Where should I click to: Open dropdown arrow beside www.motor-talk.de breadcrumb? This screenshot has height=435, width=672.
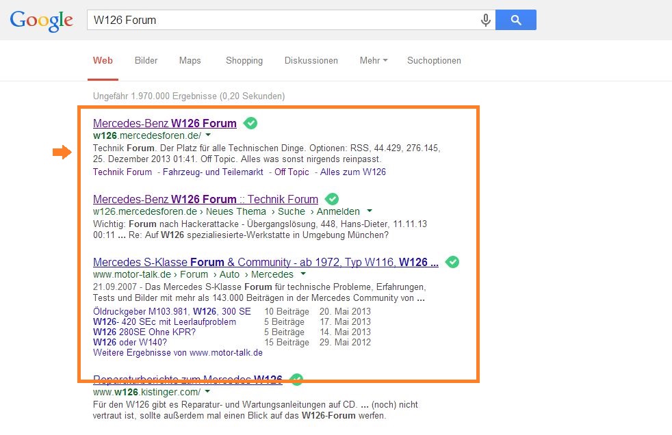tap(303, 274)
